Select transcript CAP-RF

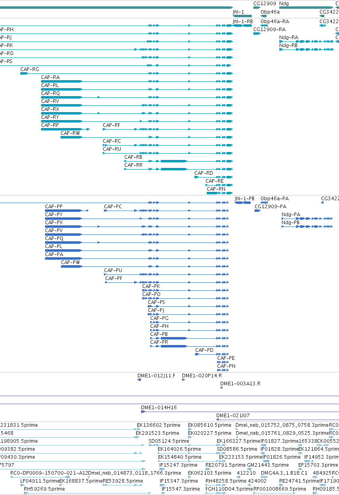coord(112,125)
